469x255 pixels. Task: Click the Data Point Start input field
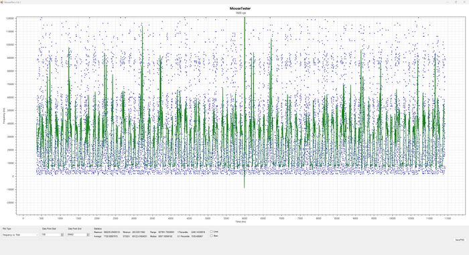[51, 235]
